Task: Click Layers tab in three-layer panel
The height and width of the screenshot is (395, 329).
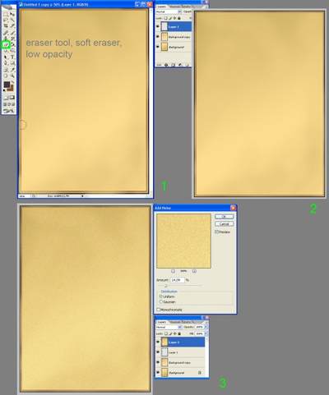Action: pos(162,7)
